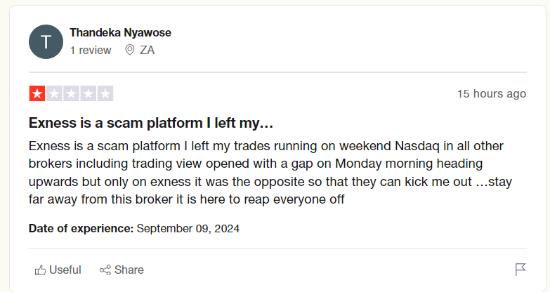The image size is (550, 292).
Task: Click the Share button label
Action: (129, 270)
